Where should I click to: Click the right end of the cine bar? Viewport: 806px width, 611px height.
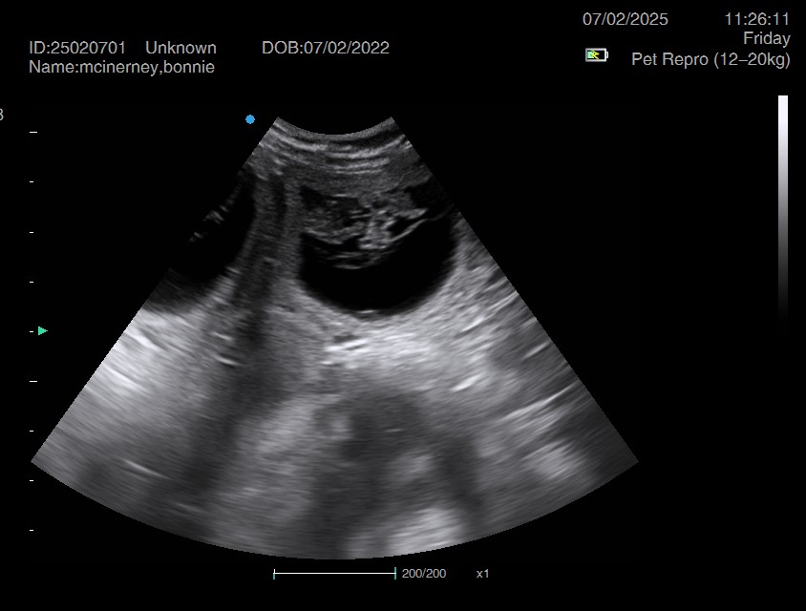[x=394, y=574]
